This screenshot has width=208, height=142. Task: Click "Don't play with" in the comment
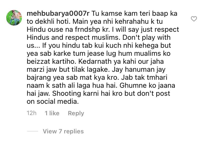146,38
